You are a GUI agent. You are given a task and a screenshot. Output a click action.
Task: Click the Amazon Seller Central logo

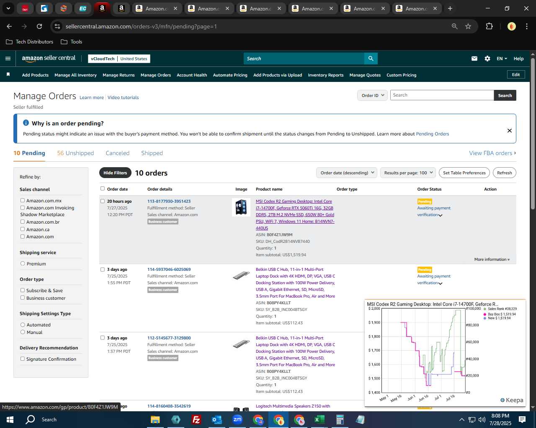(49, 59)
